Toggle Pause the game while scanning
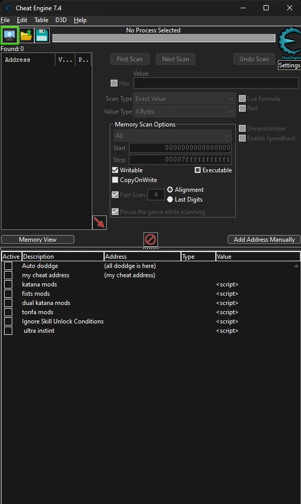The image size is (301, 504). pos(115,212)
